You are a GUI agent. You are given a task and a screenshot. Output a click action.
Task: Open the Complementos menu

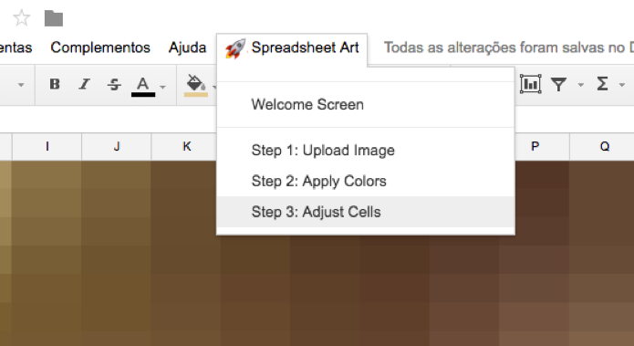[x=100, y=47]
